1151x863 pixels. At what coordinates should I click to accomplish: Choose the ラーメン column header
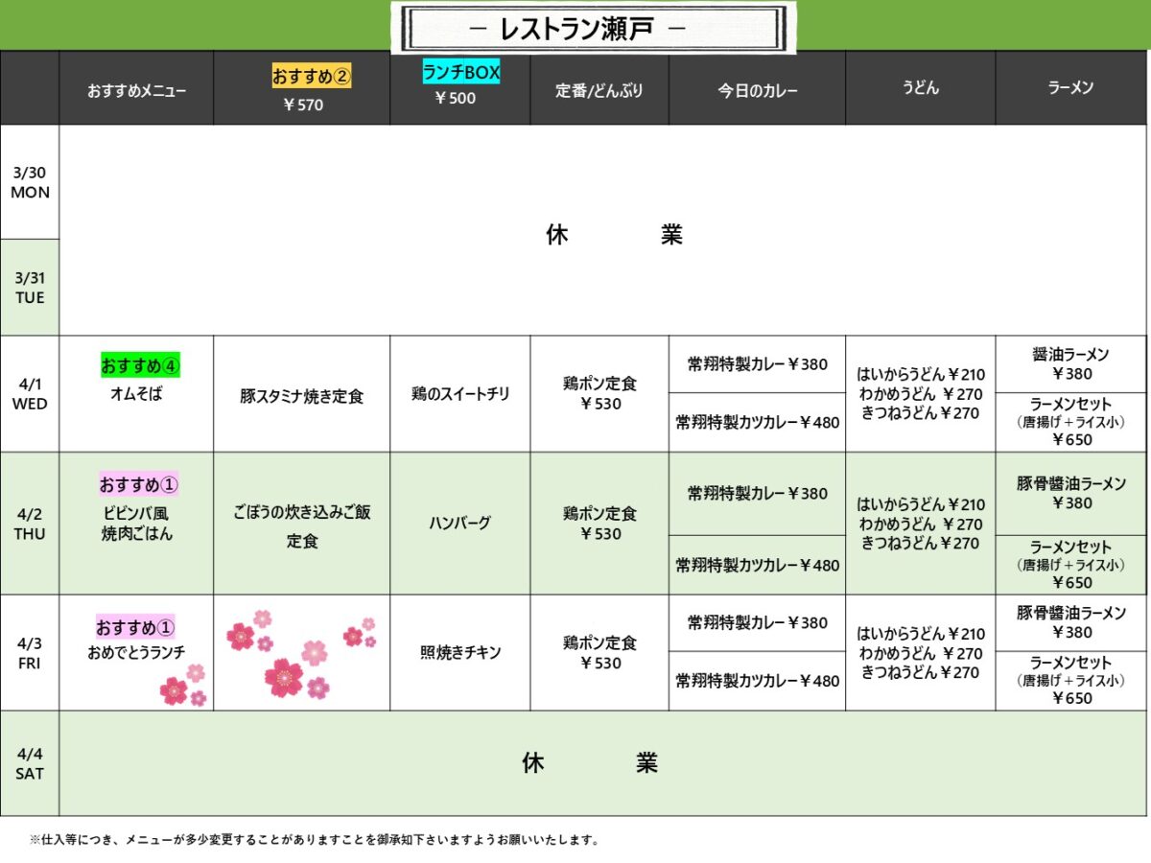pos(1070,88)
